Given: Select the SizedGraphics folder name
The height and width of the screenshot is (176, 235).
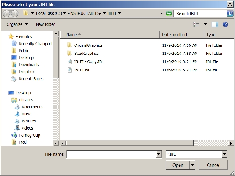Looking at the screenshot, I should (86, 54).
